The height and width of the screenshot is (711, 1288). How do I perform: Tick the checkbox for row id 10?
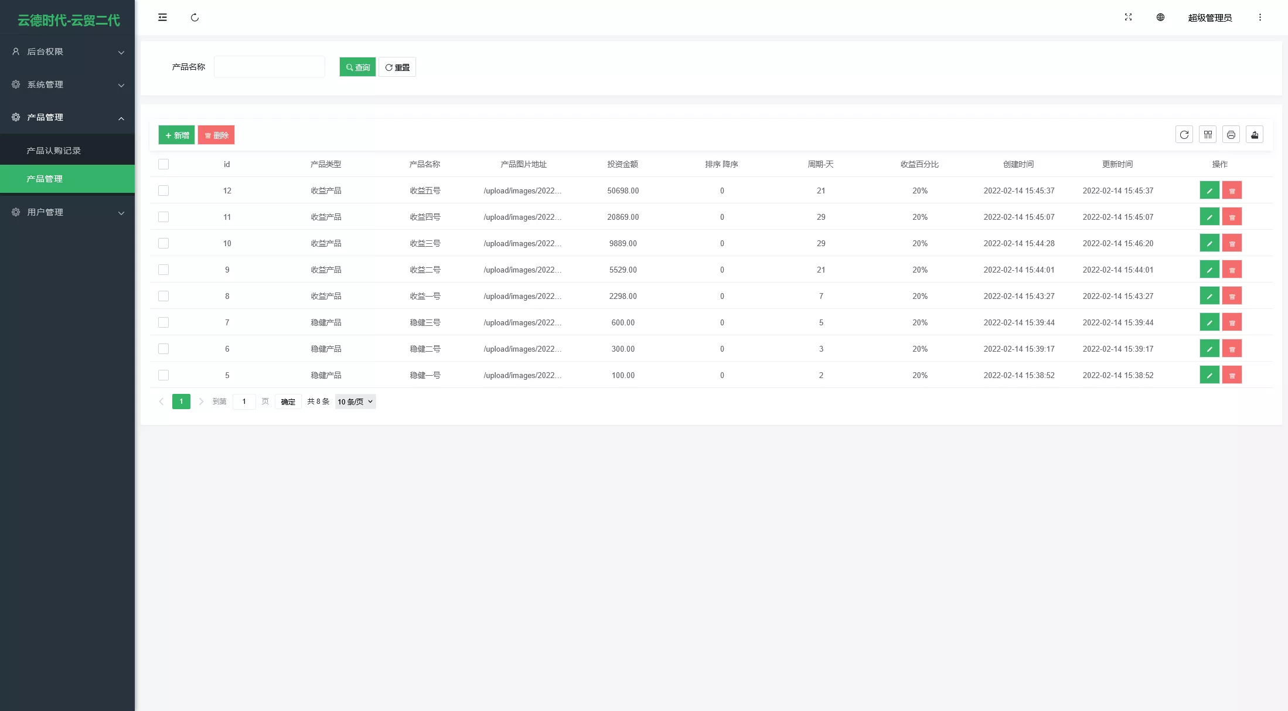pyautogui.click(x=163, y=243)
